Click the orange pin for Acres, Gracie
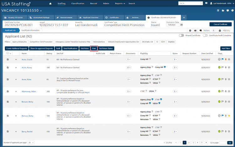The height and width of the screenshot is (147, 235). coord(226,59)
